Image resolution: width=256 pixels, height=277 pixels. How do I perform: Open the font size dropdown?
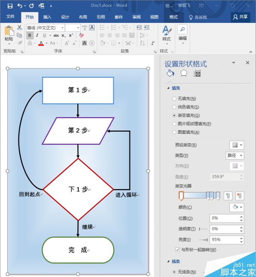pos(78,28)
